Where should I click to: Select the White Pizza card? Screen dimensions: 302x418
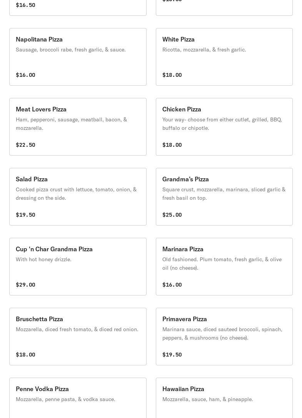[x=224, y=57]
